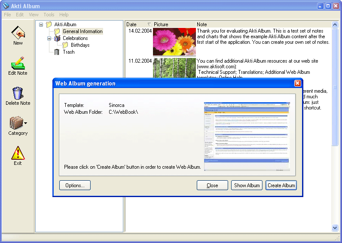Viewport: 342px width, 243px height.
Task: Sort notes by the Date column header
Action: (x=139, y=24)
